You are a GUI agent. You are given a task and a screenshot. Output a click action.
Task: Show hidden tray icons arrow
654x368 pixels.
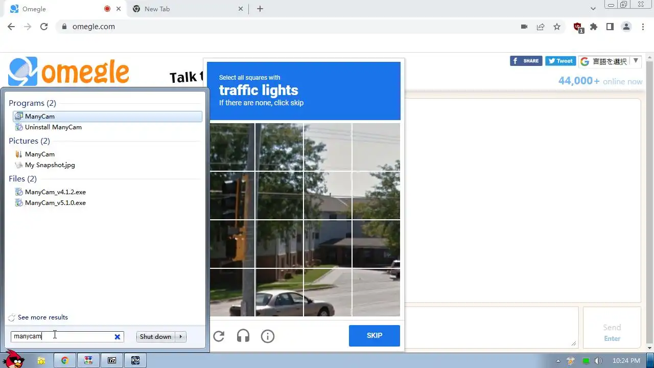click(558, 361)
